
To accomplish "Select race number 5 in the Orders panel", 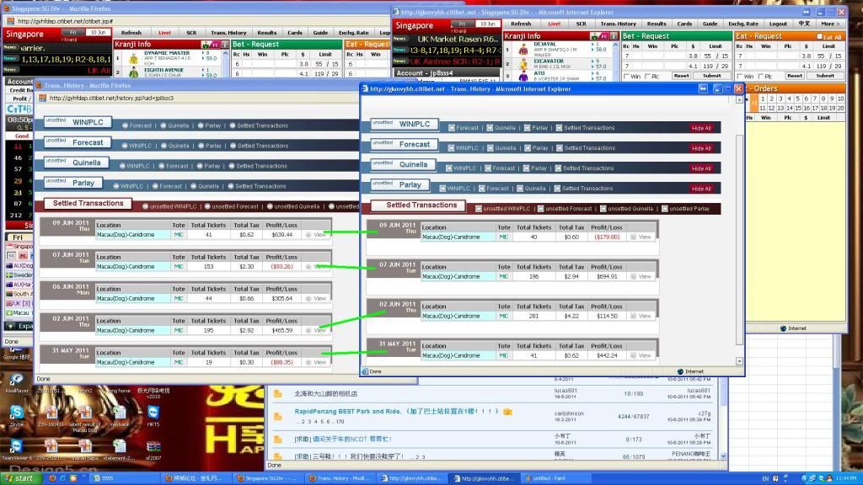I will pyautogui.click(x=797, y=99).
